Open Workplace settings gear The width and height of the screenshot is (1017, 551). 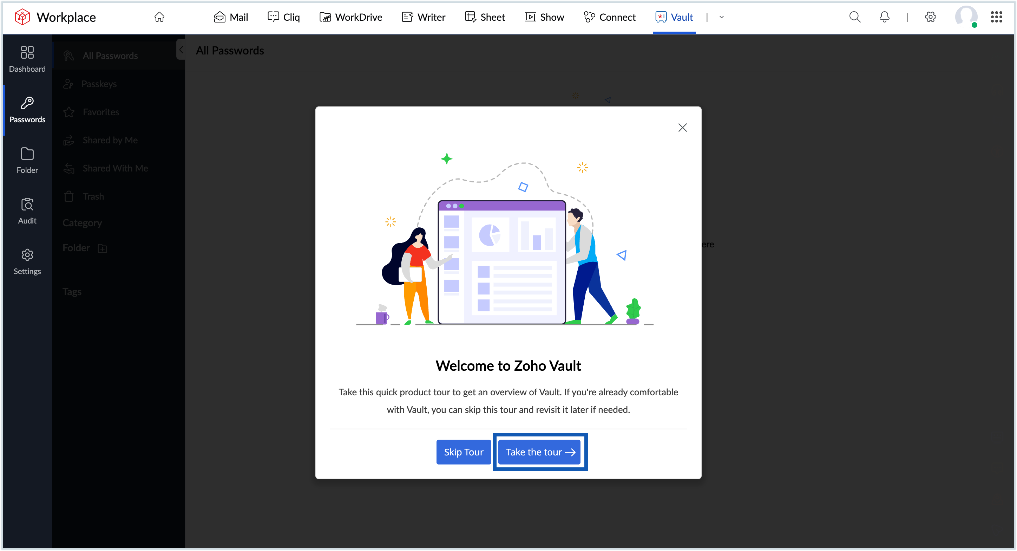[x=931, y=17]
